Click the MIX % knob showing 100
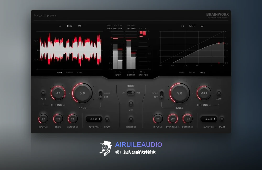The image size is (262, 170). coord(58,119)
